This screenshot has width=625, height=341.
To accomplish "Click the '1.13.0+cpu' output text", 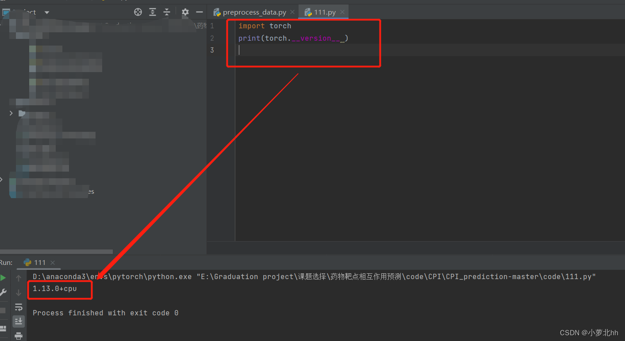I will point(55,289).
